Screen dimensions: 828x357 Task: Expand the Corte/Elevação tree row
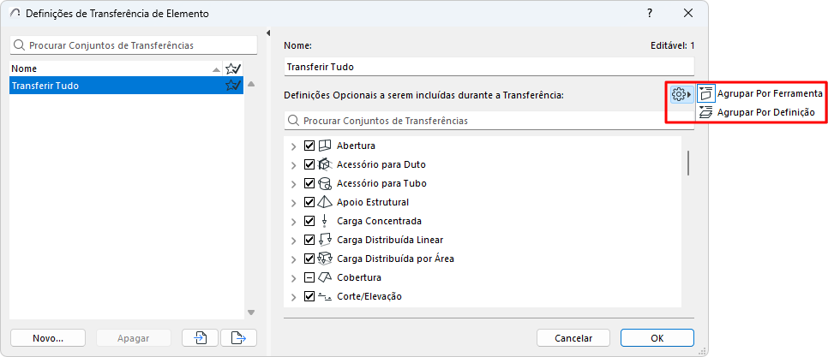(294, 296)
